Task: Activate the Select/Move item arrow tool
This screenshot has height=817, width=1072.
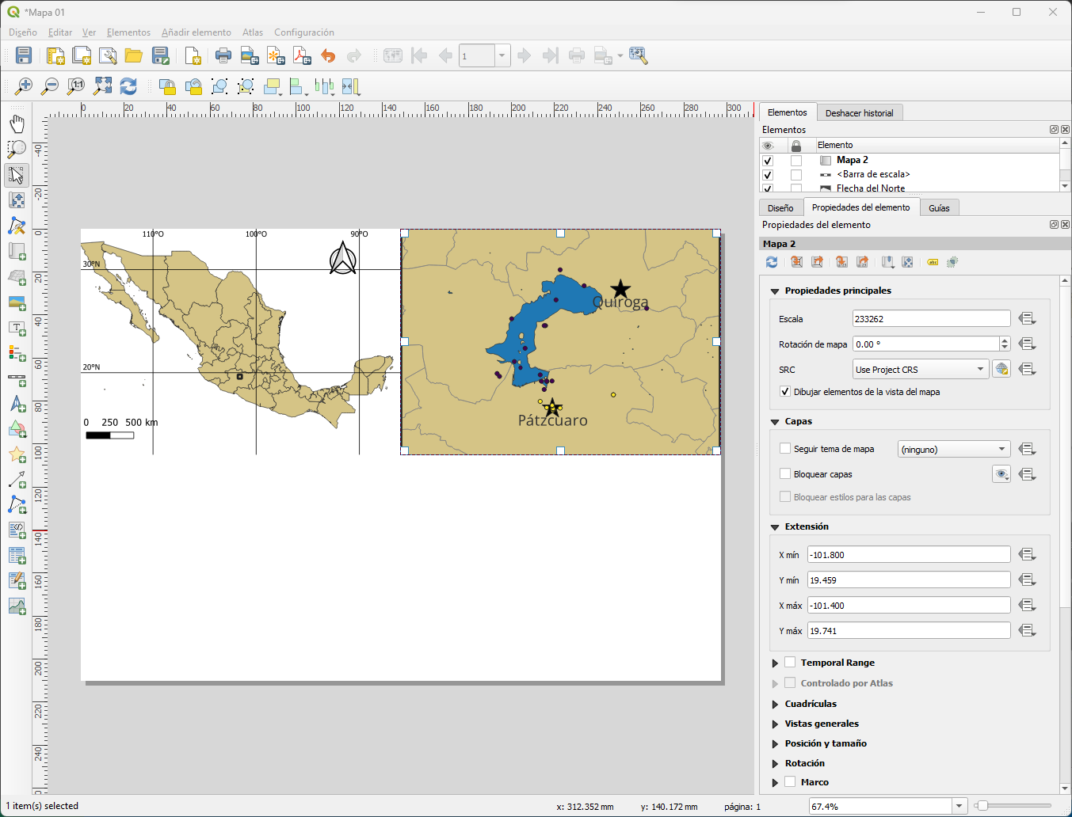Action: 17,174
